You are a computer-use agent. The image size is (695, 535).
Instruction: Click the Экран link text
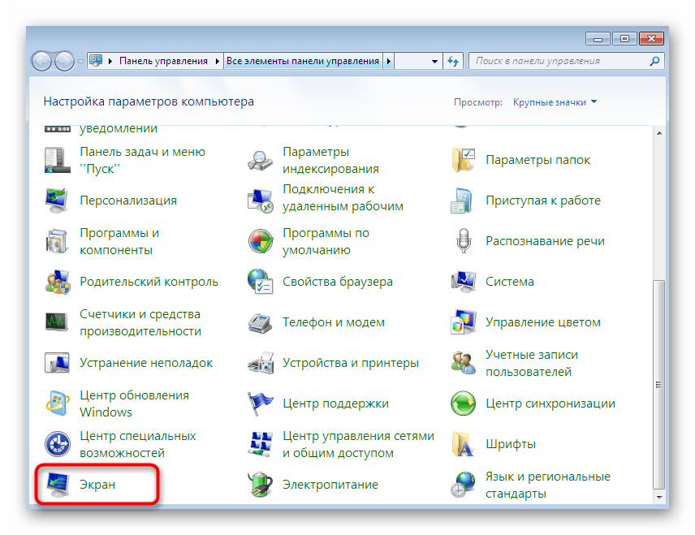(97, 485)
